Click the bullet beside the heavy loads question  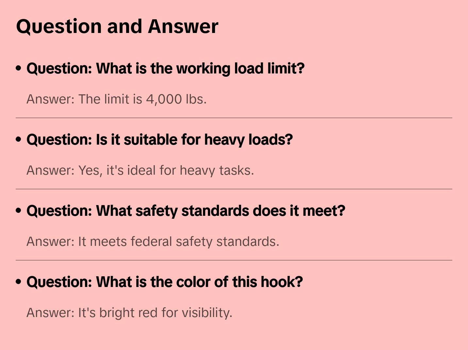point(19,139)
